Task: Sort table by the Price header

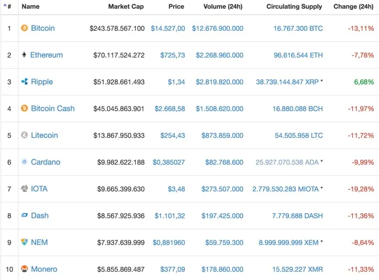Action: point(176,7)
